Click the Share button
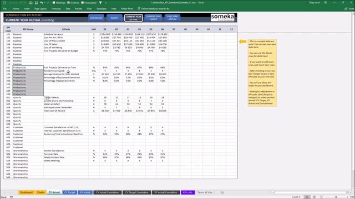This screenshot has height=199, width=355. click(x=349, y=9)
